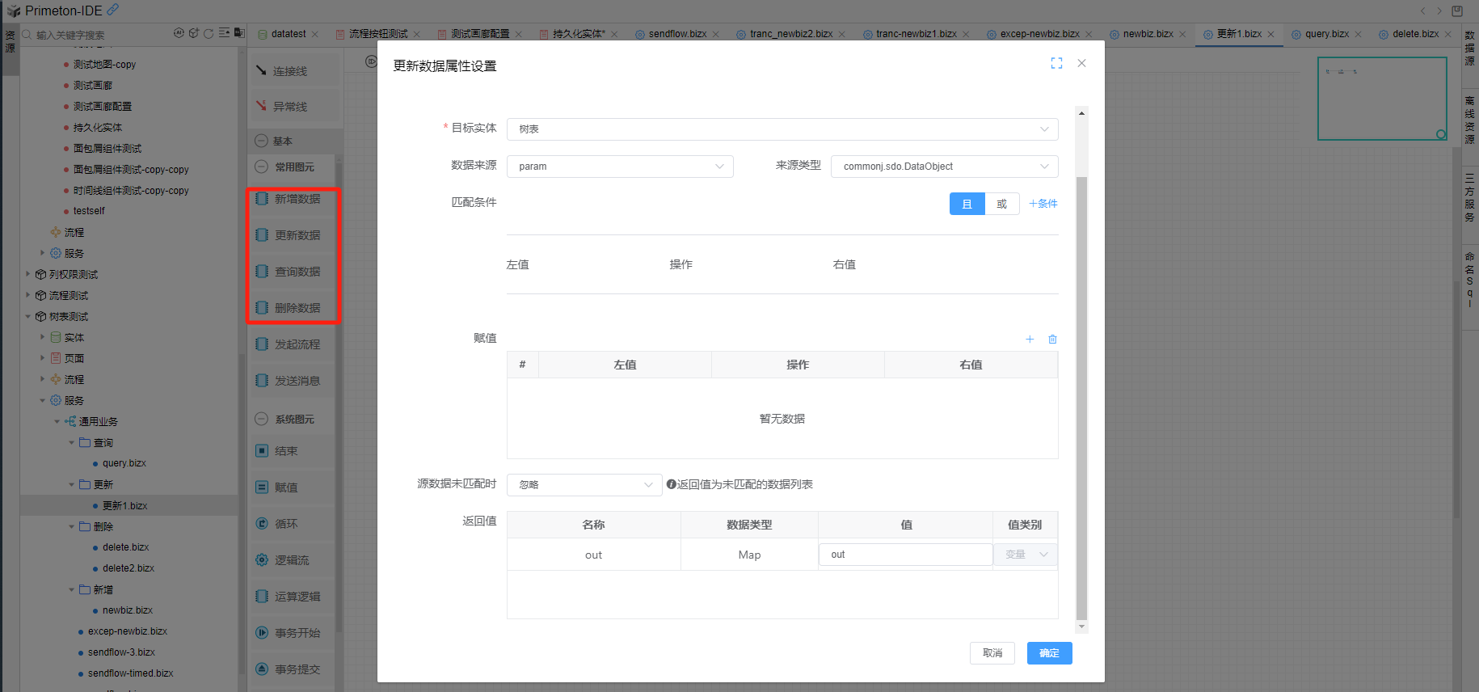Open the 目标实体 dropdown
Screen dimensions: 1479x692
(782, 129)
